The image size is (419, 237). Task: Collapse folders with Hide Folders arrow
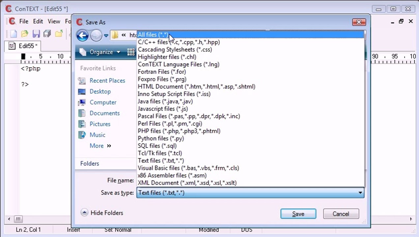(x=84, y=213)
